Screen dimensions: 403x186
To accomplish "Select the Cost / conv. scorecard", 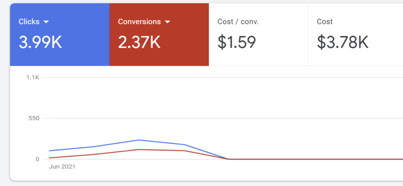I will coord(258,34).
